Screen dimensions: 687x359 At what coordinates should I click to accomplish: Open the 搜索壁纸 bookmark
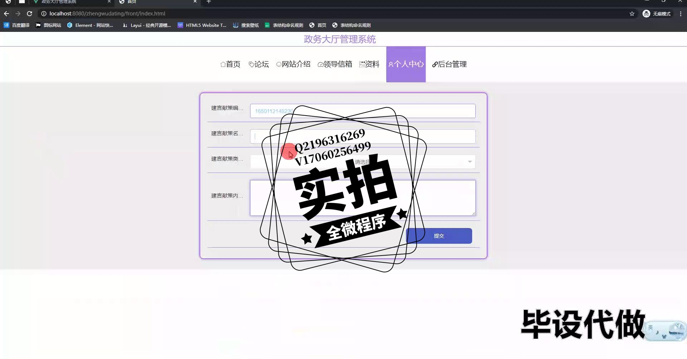point(246,25)
